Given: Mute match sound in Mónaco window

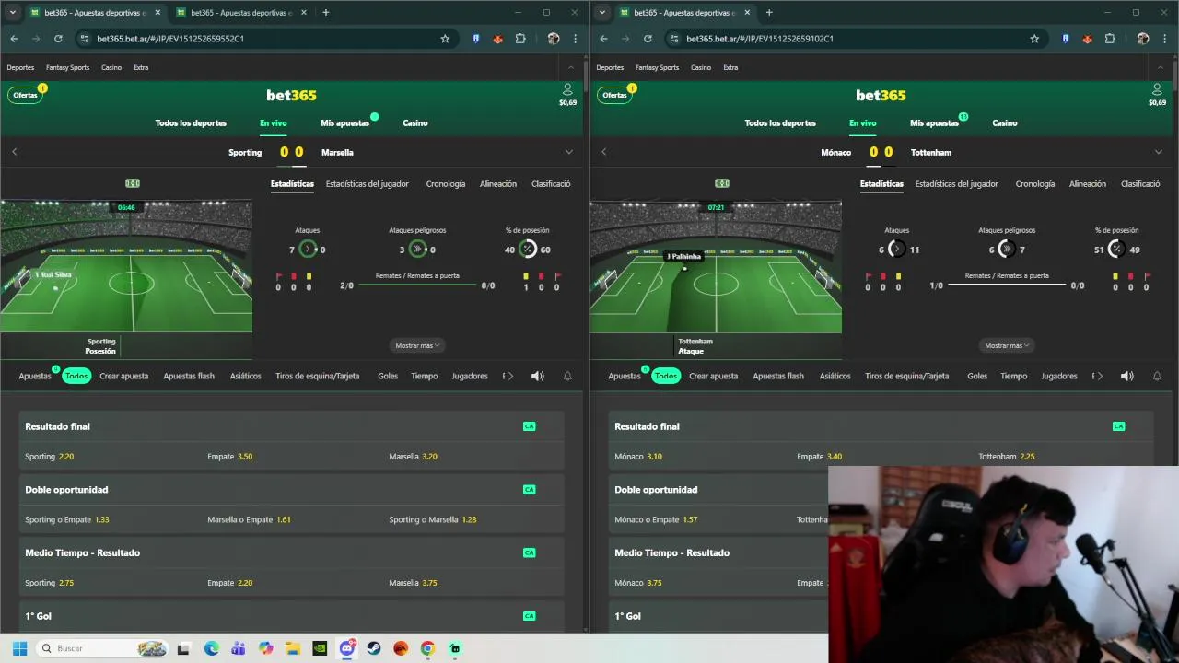Looking at the screenshot, I should click(x=1127, y=376).
